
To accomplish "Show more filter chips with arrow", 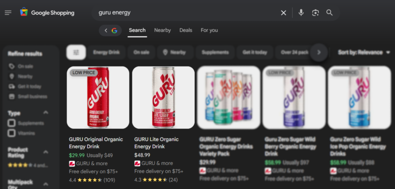I will [x=319, y=52].
